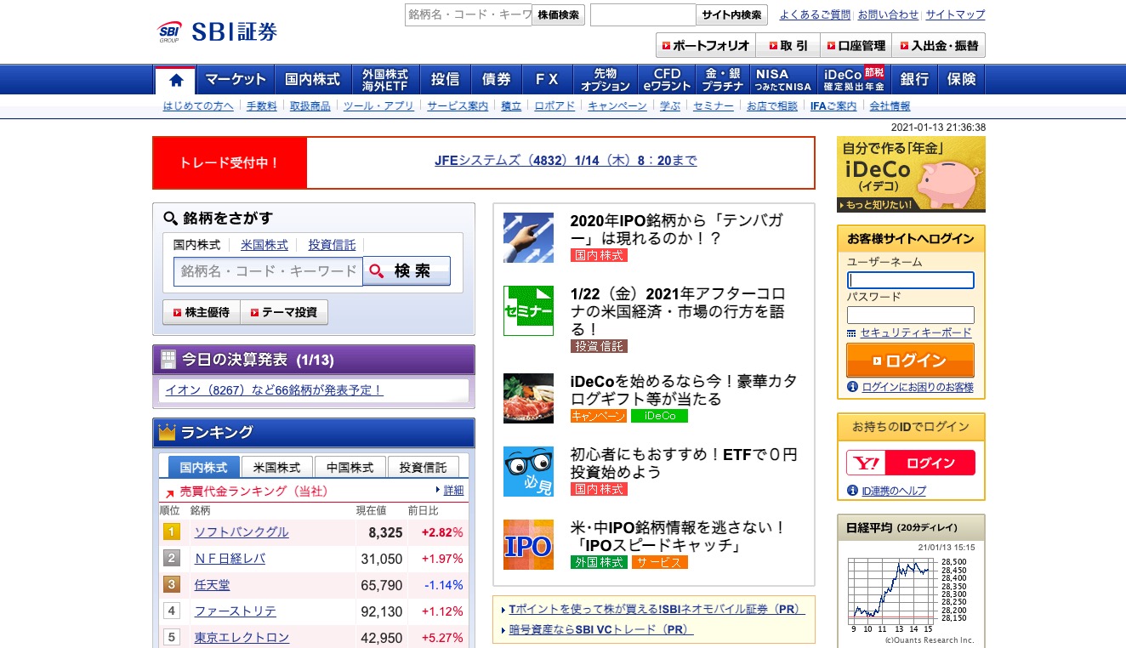Open the green セミナー thumbnail
The image size is (1126, 648).
pyautogui.click(x=528, y=310)
